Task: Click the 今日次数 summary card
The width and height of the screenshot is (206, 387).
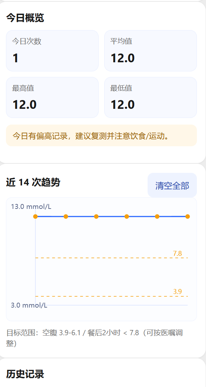Action: coord(52,50)
